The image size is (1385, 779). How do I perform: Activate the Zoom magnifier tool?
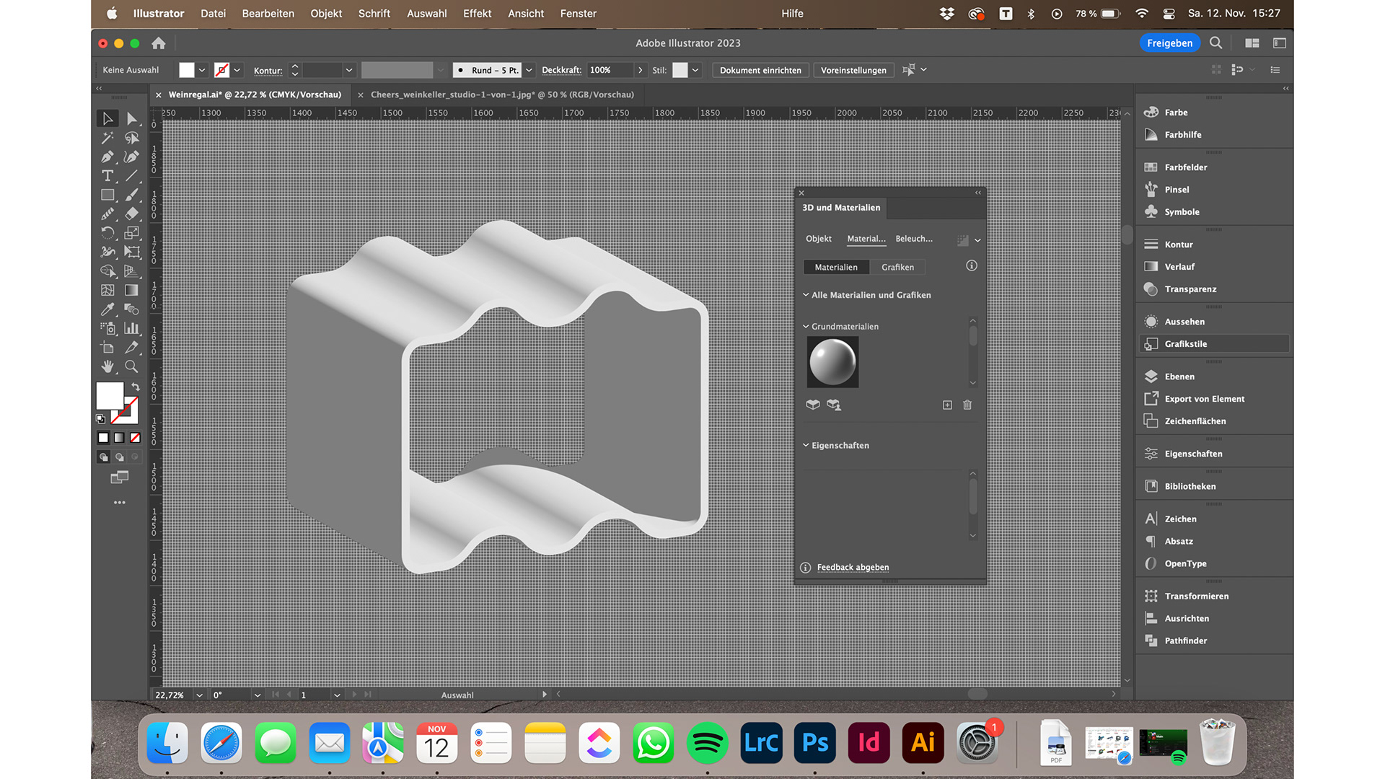pos(131,366)
